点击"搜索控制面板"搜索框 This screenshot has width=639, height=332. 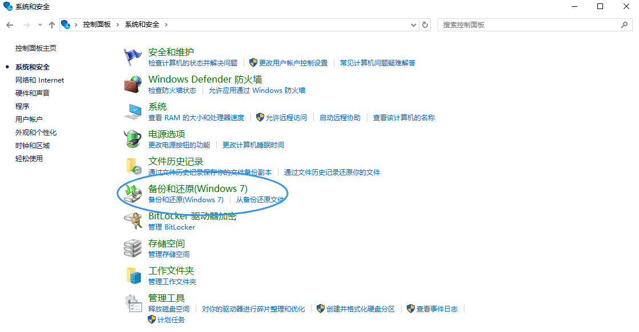[x=531, y=24]
